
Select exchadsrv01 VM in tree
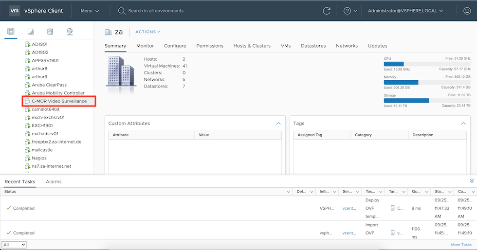tap(45, 134)
